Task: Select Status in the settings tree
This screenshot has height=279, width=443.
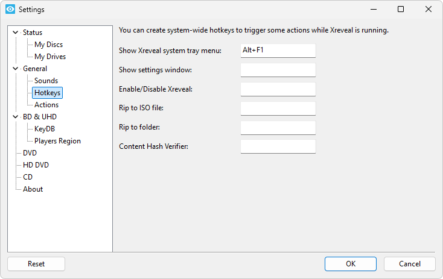Action: [x=33, y=33]
